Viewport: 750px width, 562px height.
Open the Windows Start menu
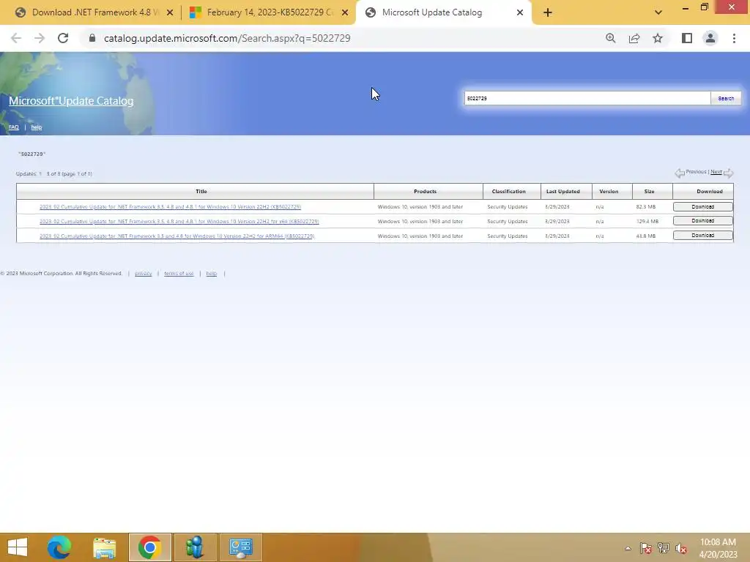(x=18, y=547)
